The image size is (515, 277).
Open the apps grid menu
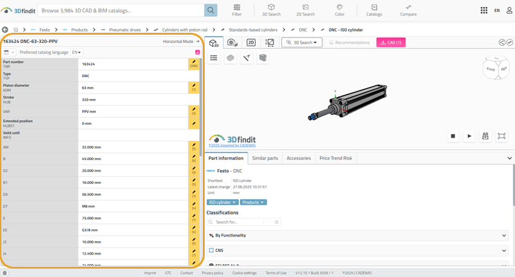[x=483, y=10]
